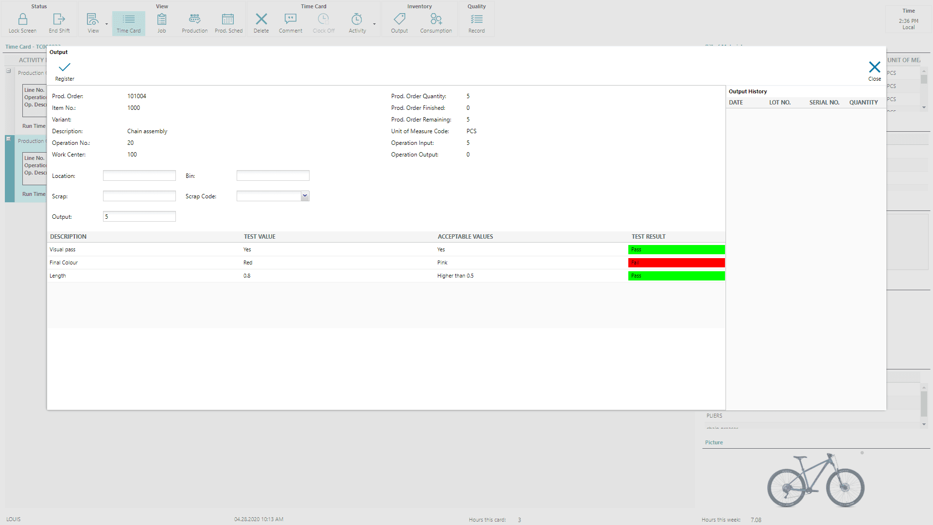Click the LOT NO. column header
Image resolution: width=933 pixels, height=525 pixels.
(x=780, y=103)
